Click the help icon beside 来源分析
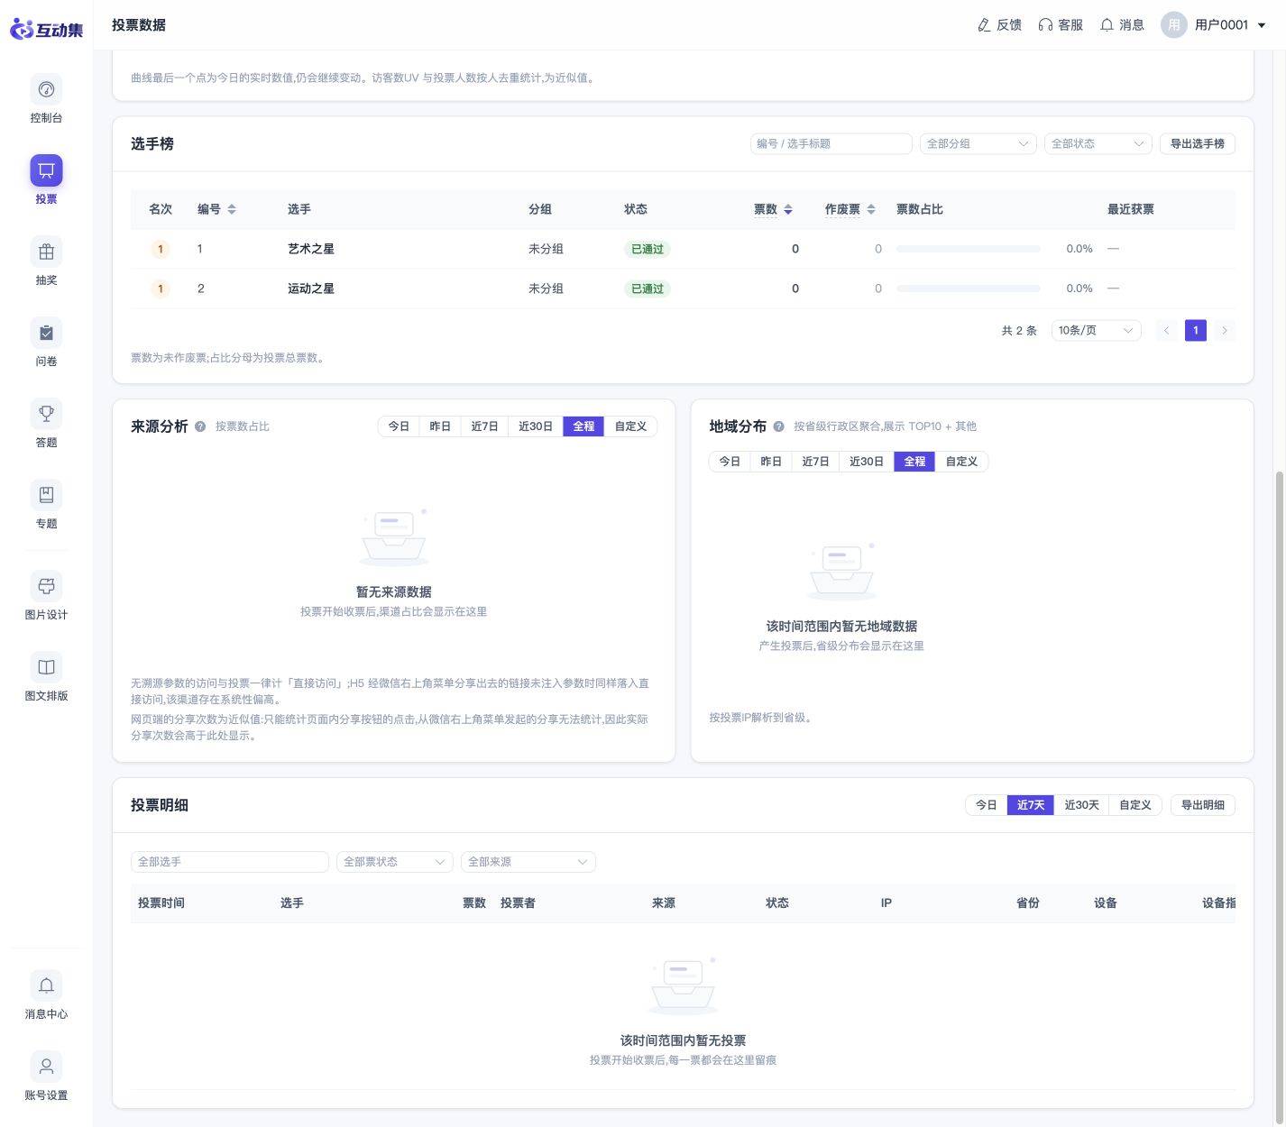The image size is (1286, 1127). (x=200, y=426)
